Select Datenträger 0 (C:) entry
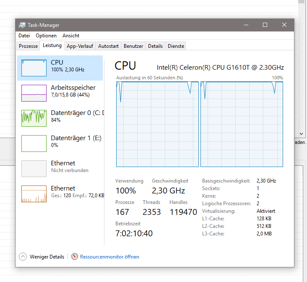Image resolution: width=307 pixels, height=282 pixels. (x=60, y=118)
